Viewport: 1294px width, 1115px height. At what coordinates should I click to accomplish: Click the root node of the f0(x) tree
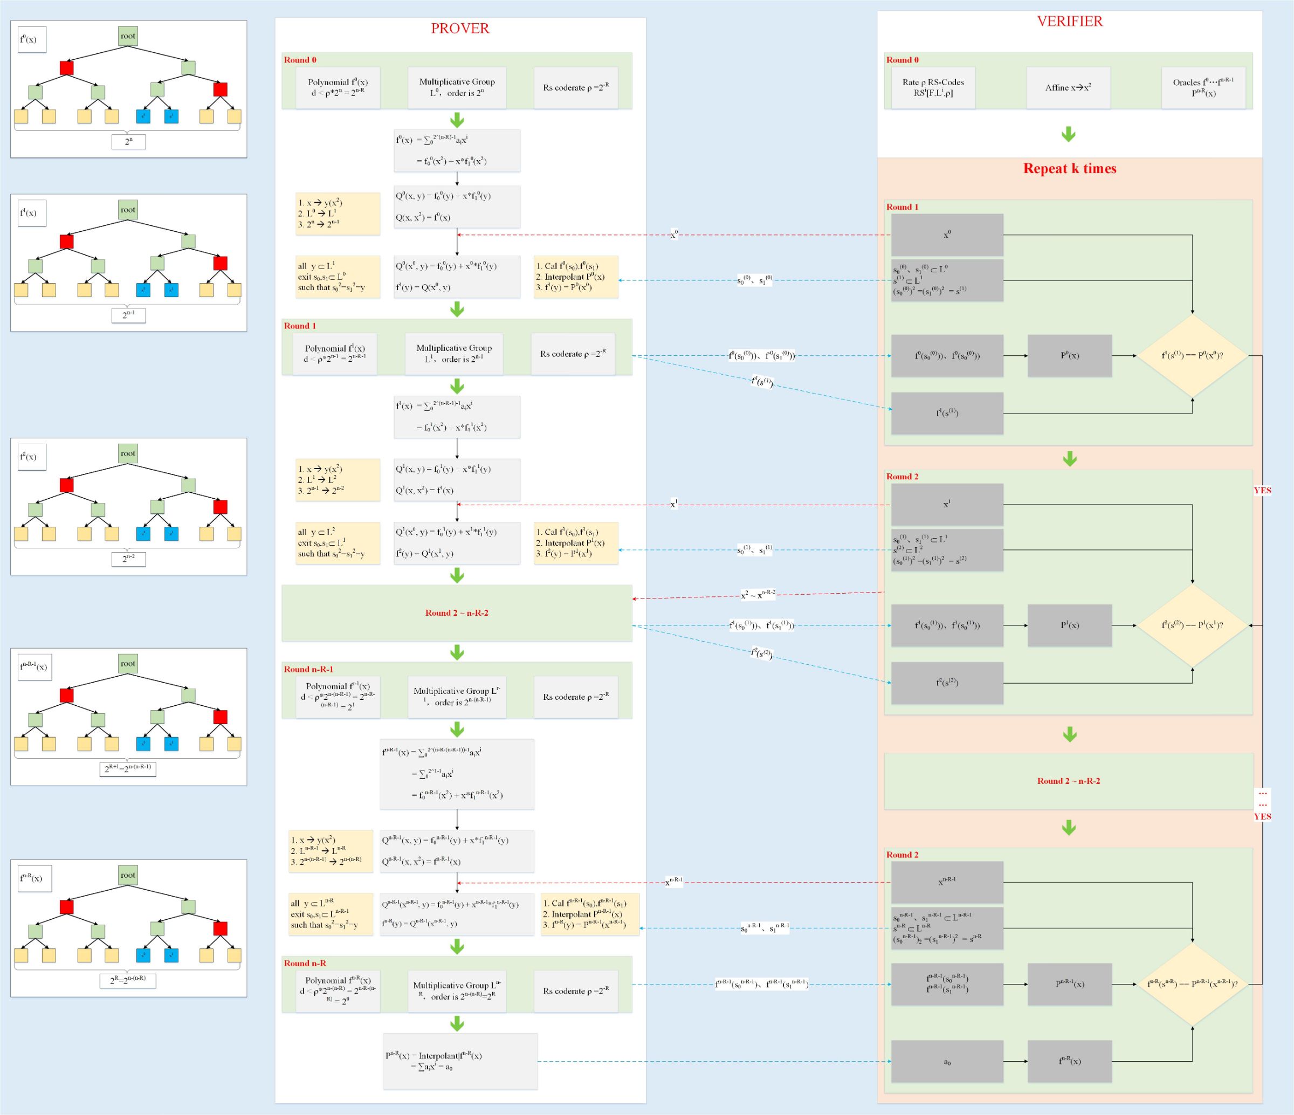click(127, 36)
